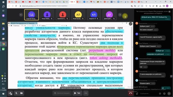The height and width of the screenshot is (97, 173).
Task: Open a new browser tab with plus
Action: [146, 2]
